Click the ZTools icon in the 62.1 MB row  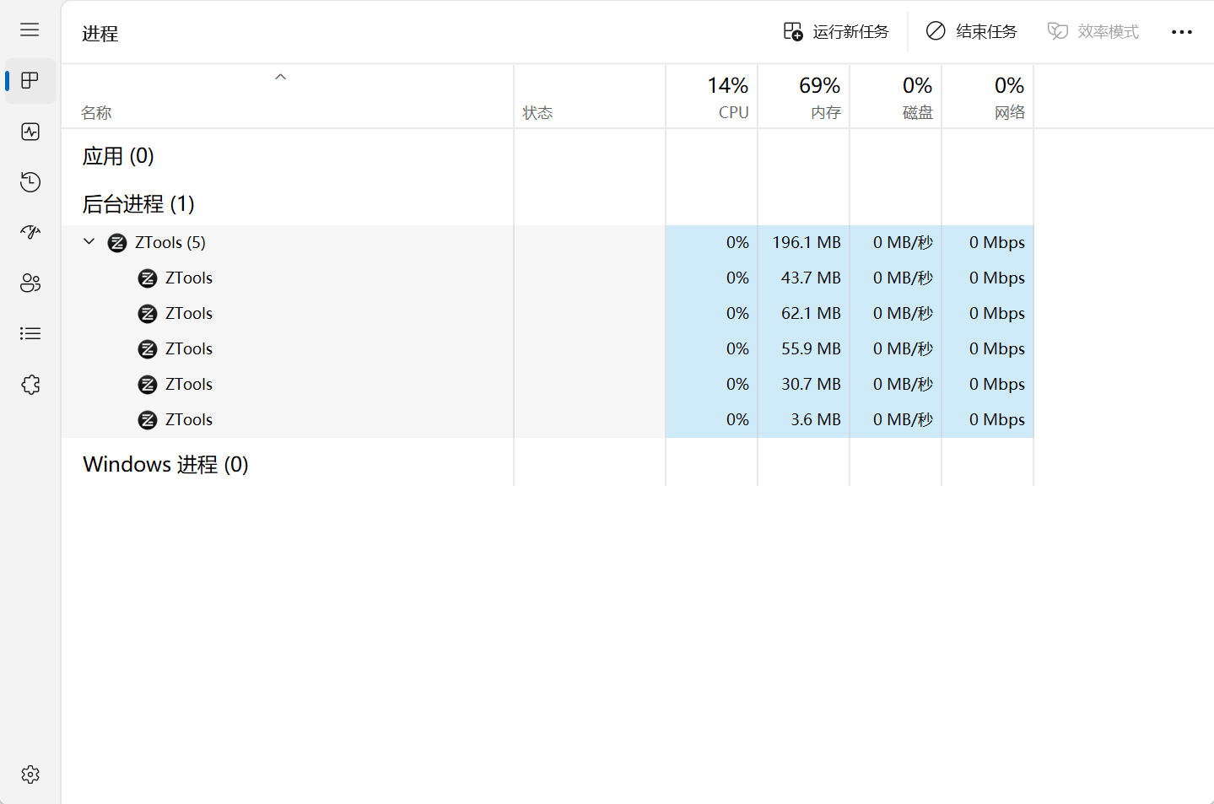(x=148, y=314)
